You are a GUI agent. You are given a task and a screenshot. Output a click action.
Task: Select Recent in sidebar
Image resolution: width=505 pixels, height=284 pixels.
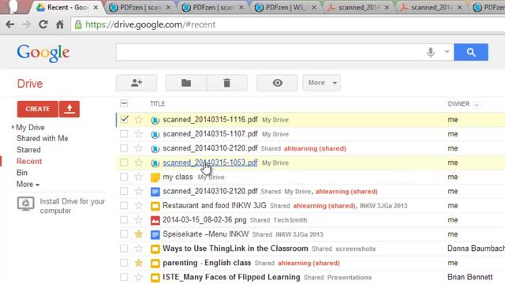pyautogui.click(x=29, y=161)
